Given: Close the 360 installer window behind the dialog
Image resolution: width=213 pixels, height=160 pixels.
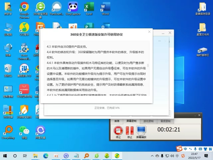Looking at the screenshot, I should tap(170, 33).
